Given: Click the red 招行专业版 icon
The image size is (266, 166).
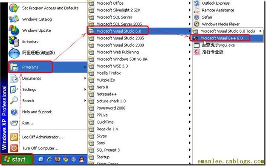Looking at the screenshot, I should tap(197, 52).
